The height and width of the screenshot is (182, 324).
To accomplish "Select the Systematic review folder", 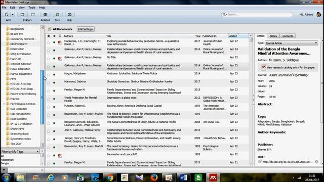I will click(21, 139).
